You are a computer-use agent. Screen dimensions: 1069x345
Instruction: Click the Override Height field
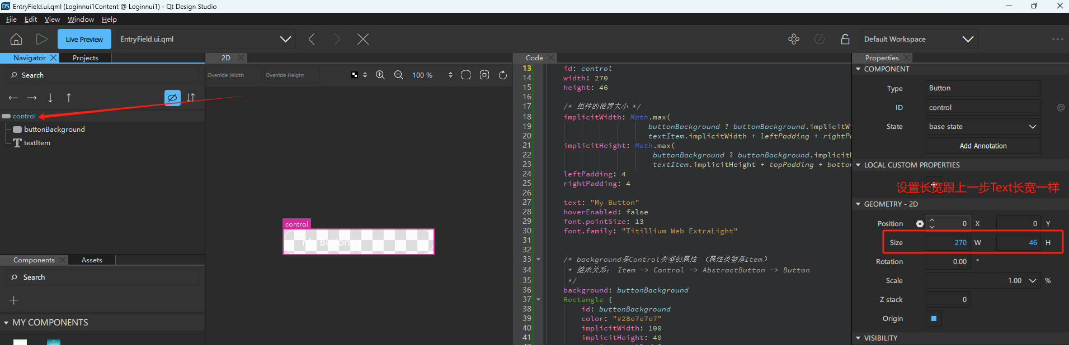pos(291,75)
